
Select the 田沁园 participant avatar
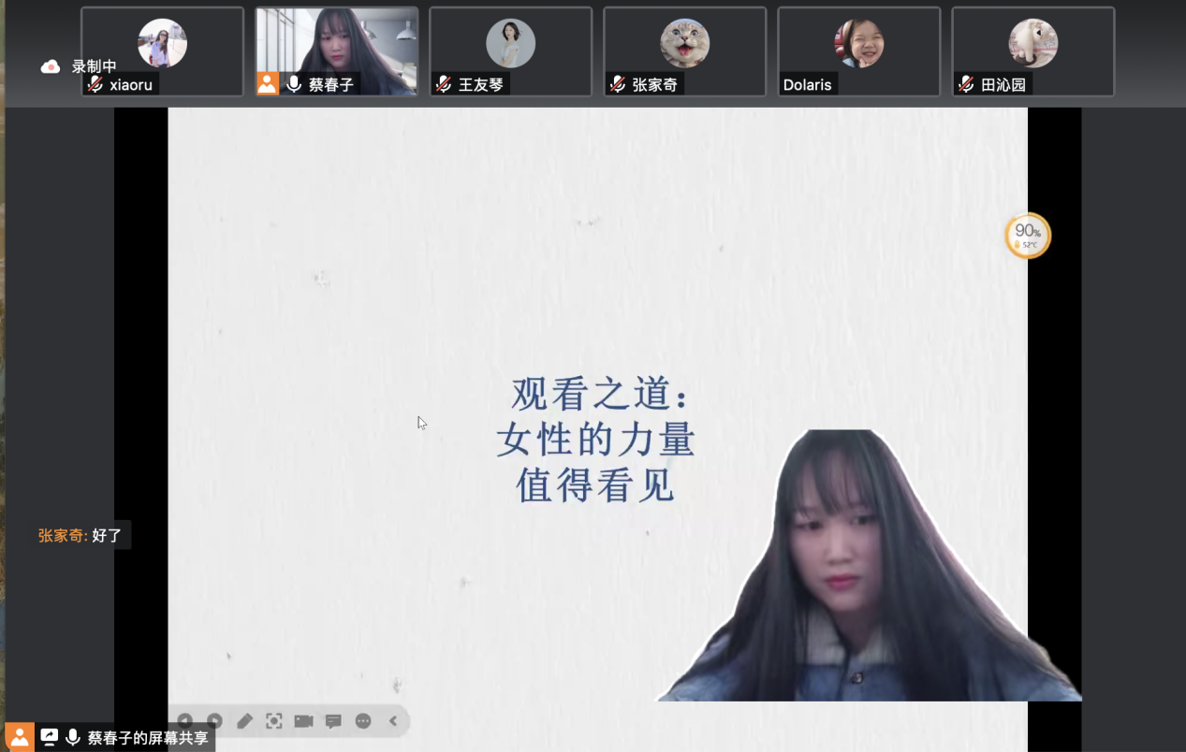1032,44
